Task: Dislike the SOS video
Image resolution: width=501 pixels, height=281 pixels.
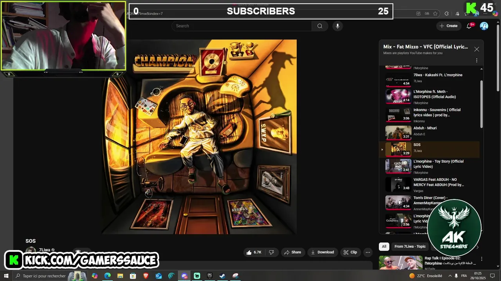Action: (272, 252)
